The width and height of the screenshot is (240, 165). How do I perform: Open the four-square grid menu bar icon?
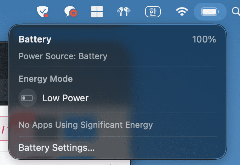97,12
